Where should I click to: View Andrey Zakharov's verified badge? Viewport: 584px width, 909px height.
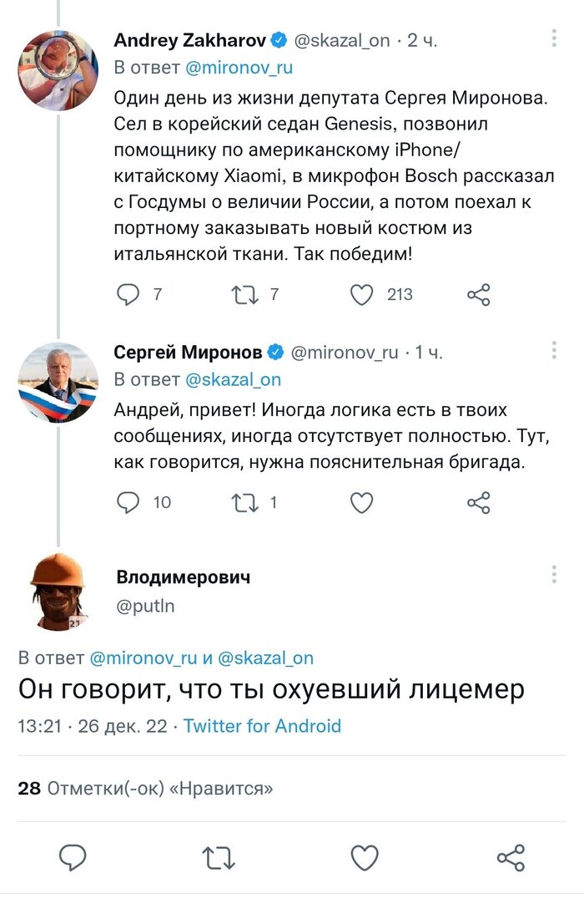279,37
